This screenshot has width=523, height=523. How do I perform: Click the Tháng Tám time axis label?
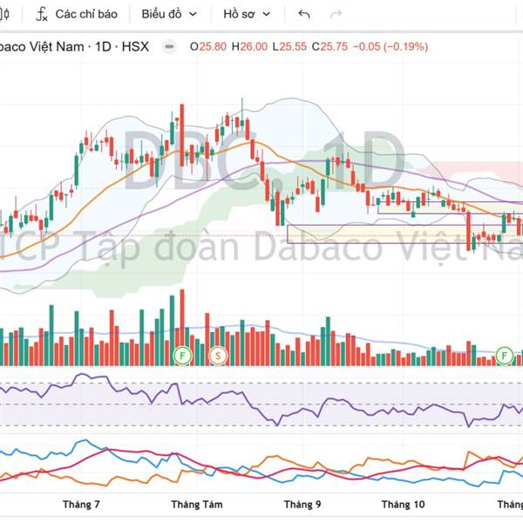coord(197,505)
